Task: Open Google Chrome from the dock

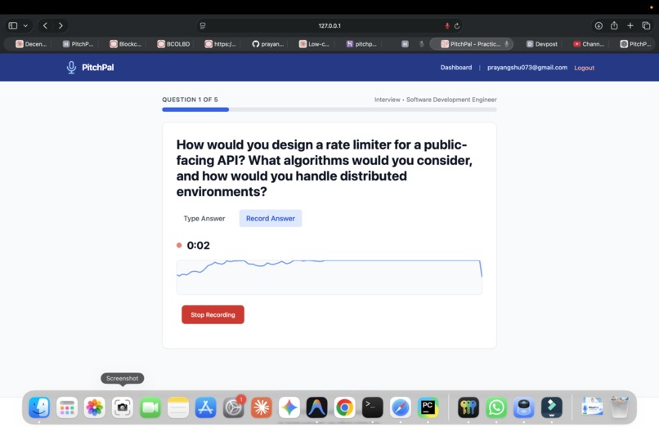Action: [x=345, y=407]
